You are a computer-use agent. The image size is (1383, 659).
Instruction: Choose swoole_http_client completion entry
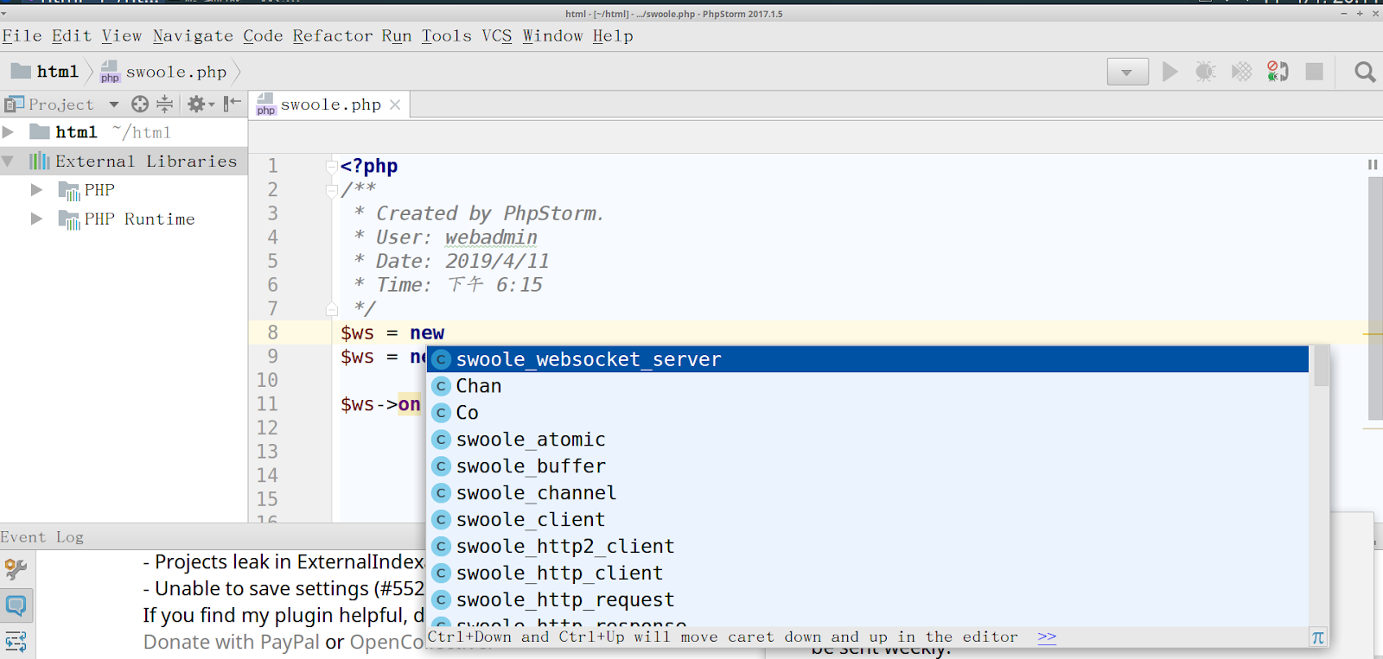tap(868, 573)
